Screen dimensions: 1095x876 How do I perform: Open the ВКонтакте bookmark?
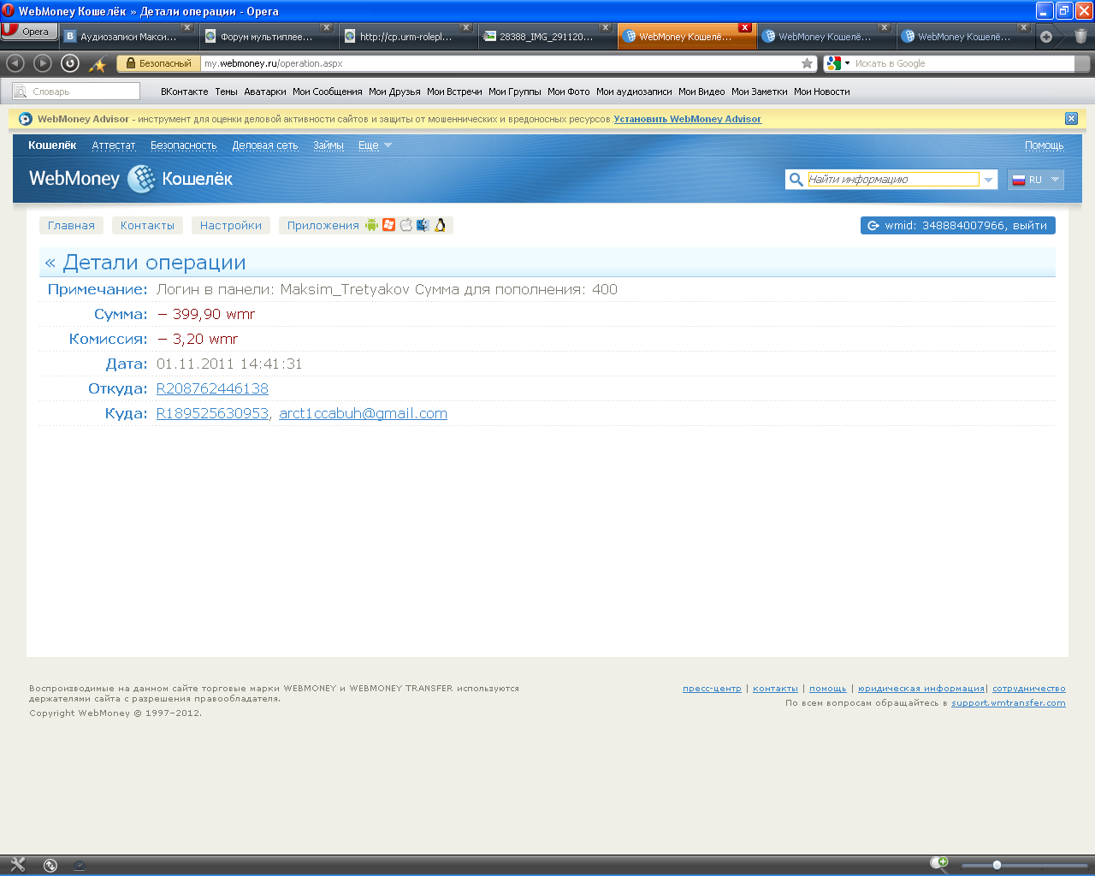(x=184, y=92)
